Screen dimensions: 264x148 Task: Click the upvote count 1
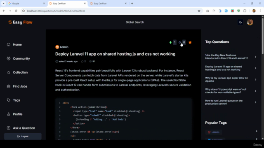coord(175,42)
